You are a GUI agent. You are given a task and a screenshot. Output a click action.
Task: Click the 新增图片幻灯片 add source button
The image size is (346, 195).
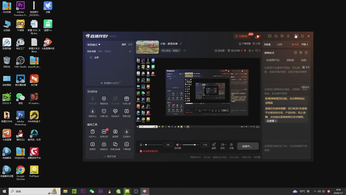pyautogui.click(x=110, y=83)
